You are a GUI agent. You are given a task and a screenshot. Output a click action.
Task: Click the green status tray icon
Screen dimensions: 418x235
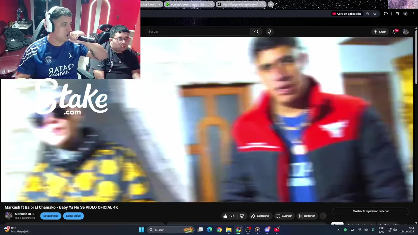[345, 230]
